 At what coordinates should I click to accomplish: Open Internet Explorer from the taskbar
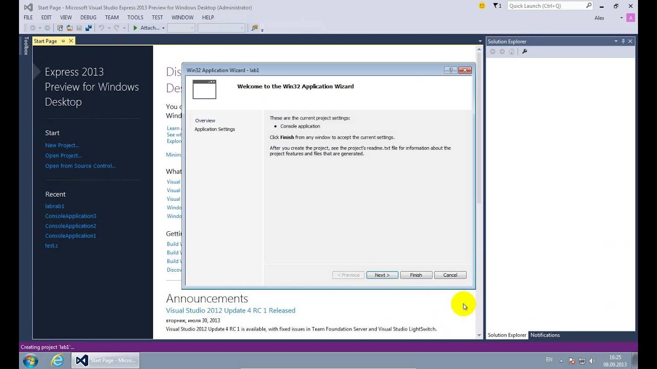click(x=57, y=360)
